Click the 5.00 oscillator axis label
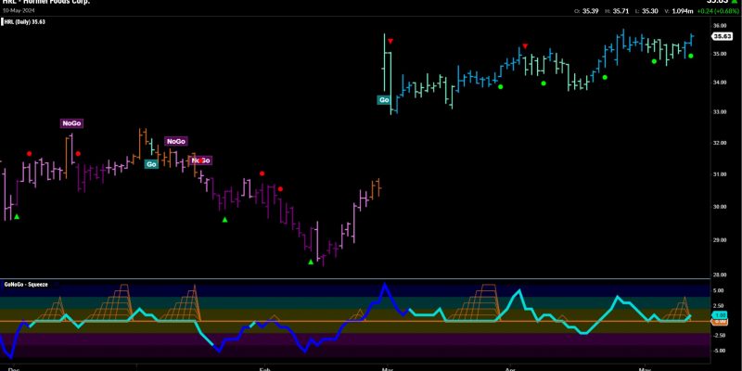The height and width of the screenshot is (371, 742). (x=720, y=291)
